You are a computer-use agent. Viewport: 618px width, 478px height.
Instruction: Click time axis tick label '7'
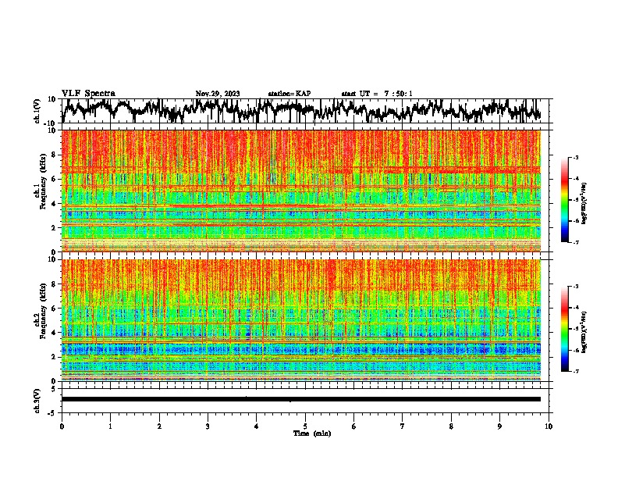(403, 426)
